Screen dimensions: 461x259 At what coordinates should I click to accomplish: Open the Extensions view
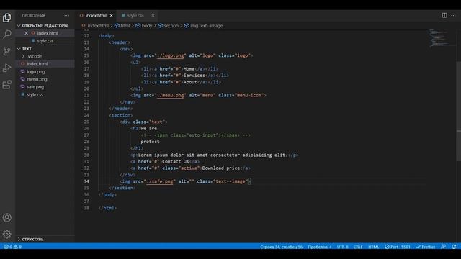pyautogui.click(x=6, y=85)
